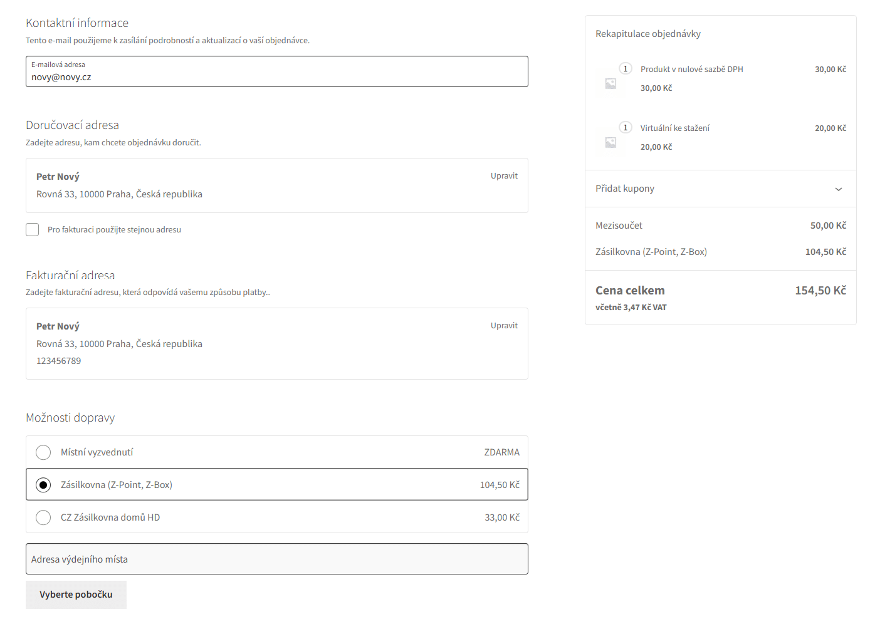Select Místní vyzvednutí shipping option

[43, 452]
